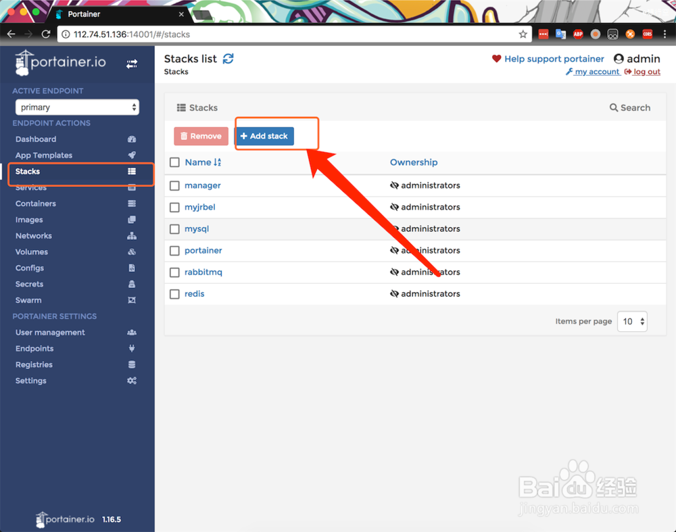
Task: Open Secrets in the sidebar
Action: [29, 284]
